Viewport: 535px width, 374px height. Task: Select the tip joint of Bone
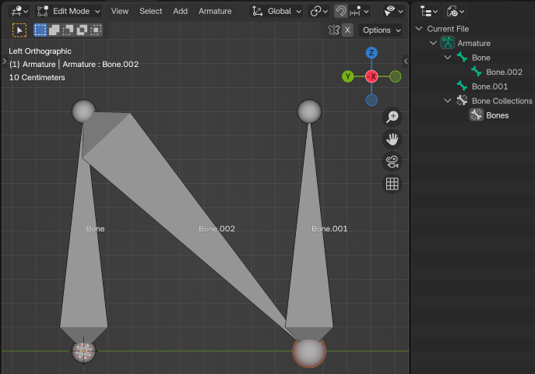point(84,111)
